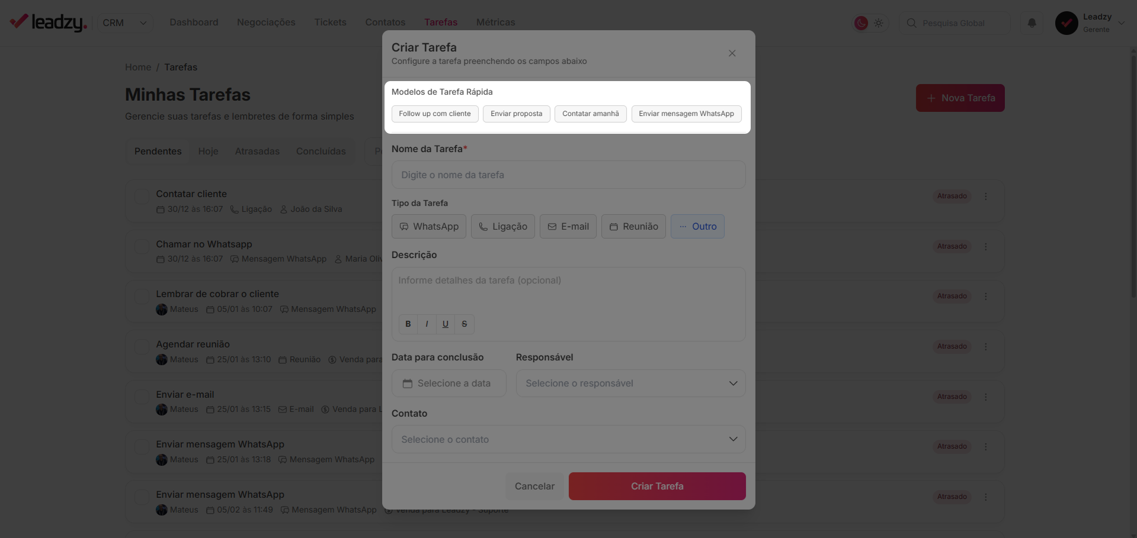The height and width of the screenshot is (538, 1137).
Task: Open Contatos menu
Action: (385, 22)
